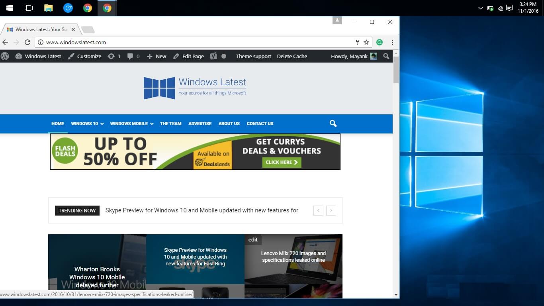This screenshot has height=306, width=544.
Task: Go to HOME in site navigation
Action: [x=58, y=124]
